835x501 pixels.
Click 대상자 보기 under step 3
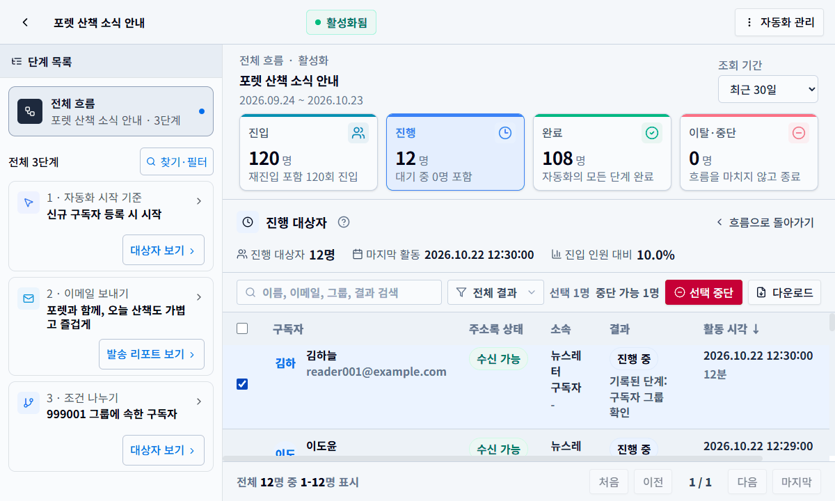coord(164,450)
